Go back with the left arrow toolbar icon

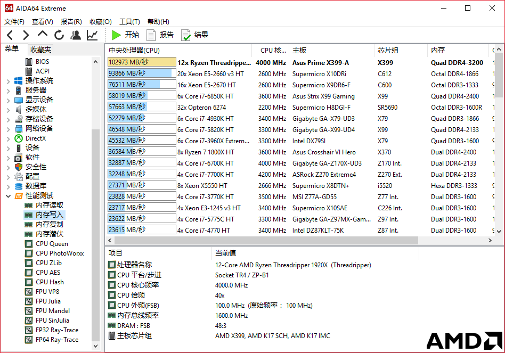coord(10,35)
